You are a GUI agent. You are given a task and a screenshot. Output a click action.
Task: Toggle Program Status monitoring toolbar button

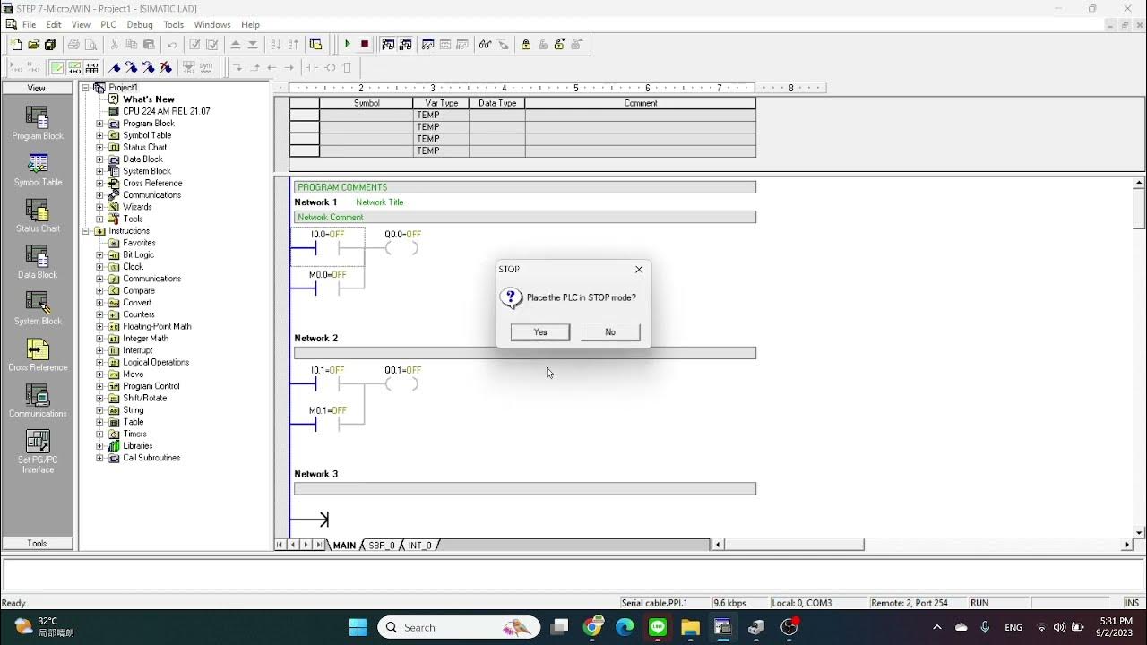pyautogui.click(x=388, y=44)
